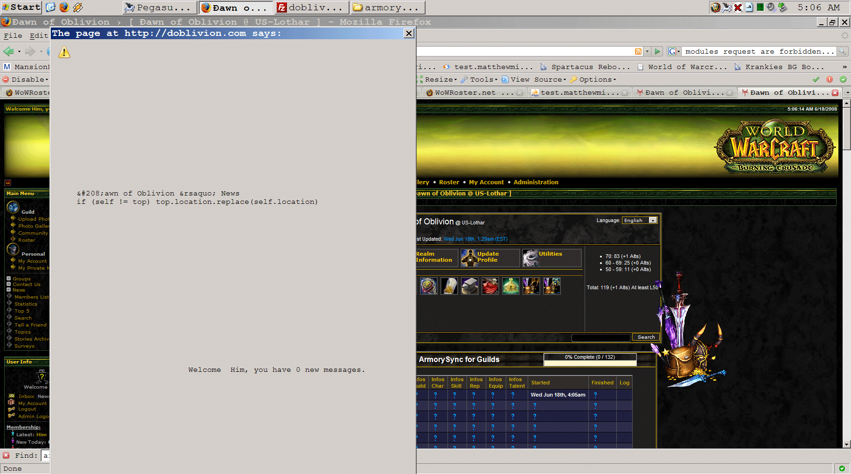Viewport: 851px width, 474px height.
Task: Click the back arrow navigation button
Action: 8,51
